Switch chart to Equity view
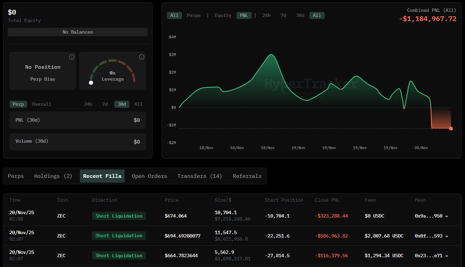The width and height of the screenshot is (465, 267). tap(223, 15)
